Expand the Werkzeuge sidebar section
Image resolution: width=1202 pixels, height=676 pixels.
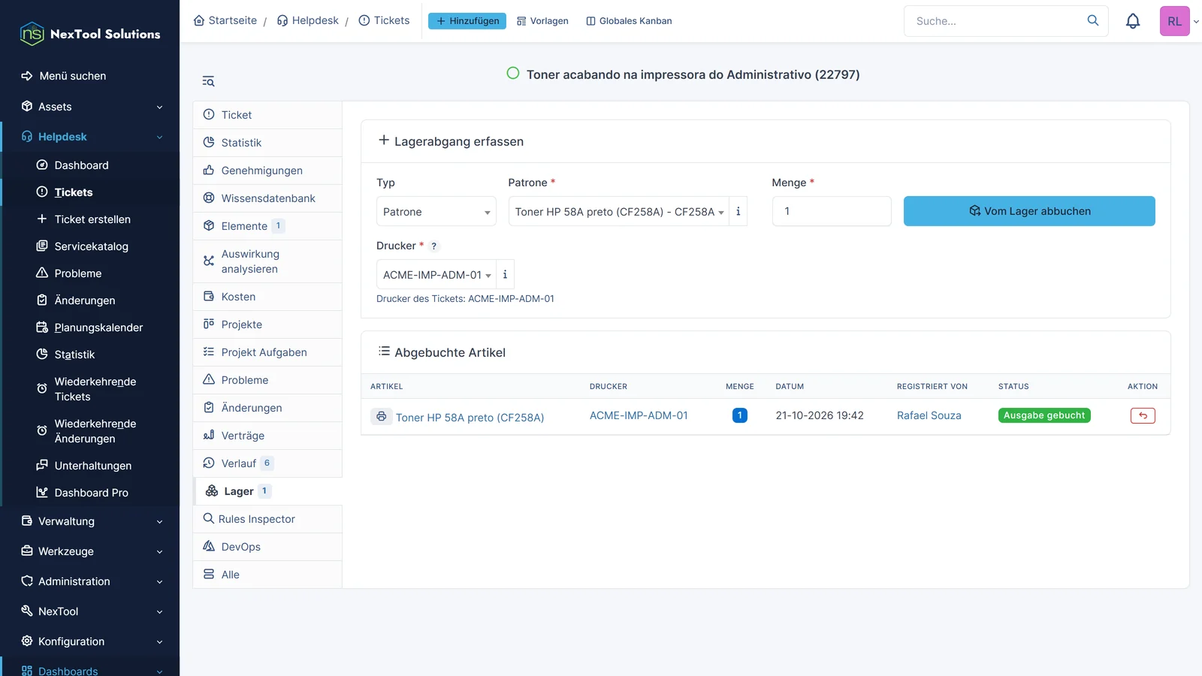point(90,551)
